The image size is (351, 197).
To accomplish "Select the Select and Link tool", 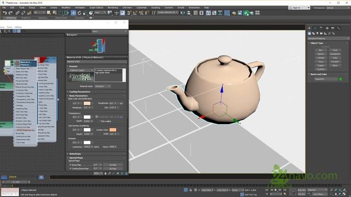I will click(18, 13).
